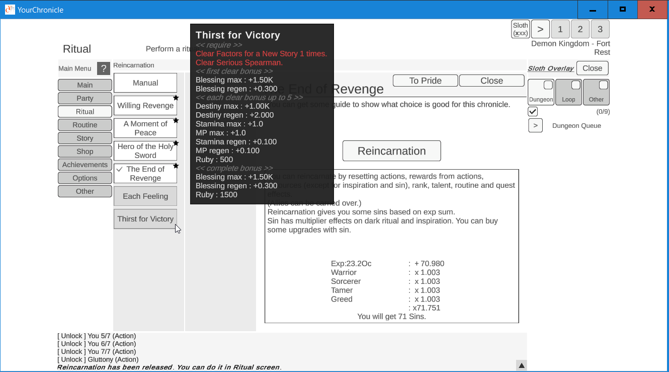Screen dimensions: 669x372
Task: Select the Willing Revenge chronicle
Action: coord(145,106)
